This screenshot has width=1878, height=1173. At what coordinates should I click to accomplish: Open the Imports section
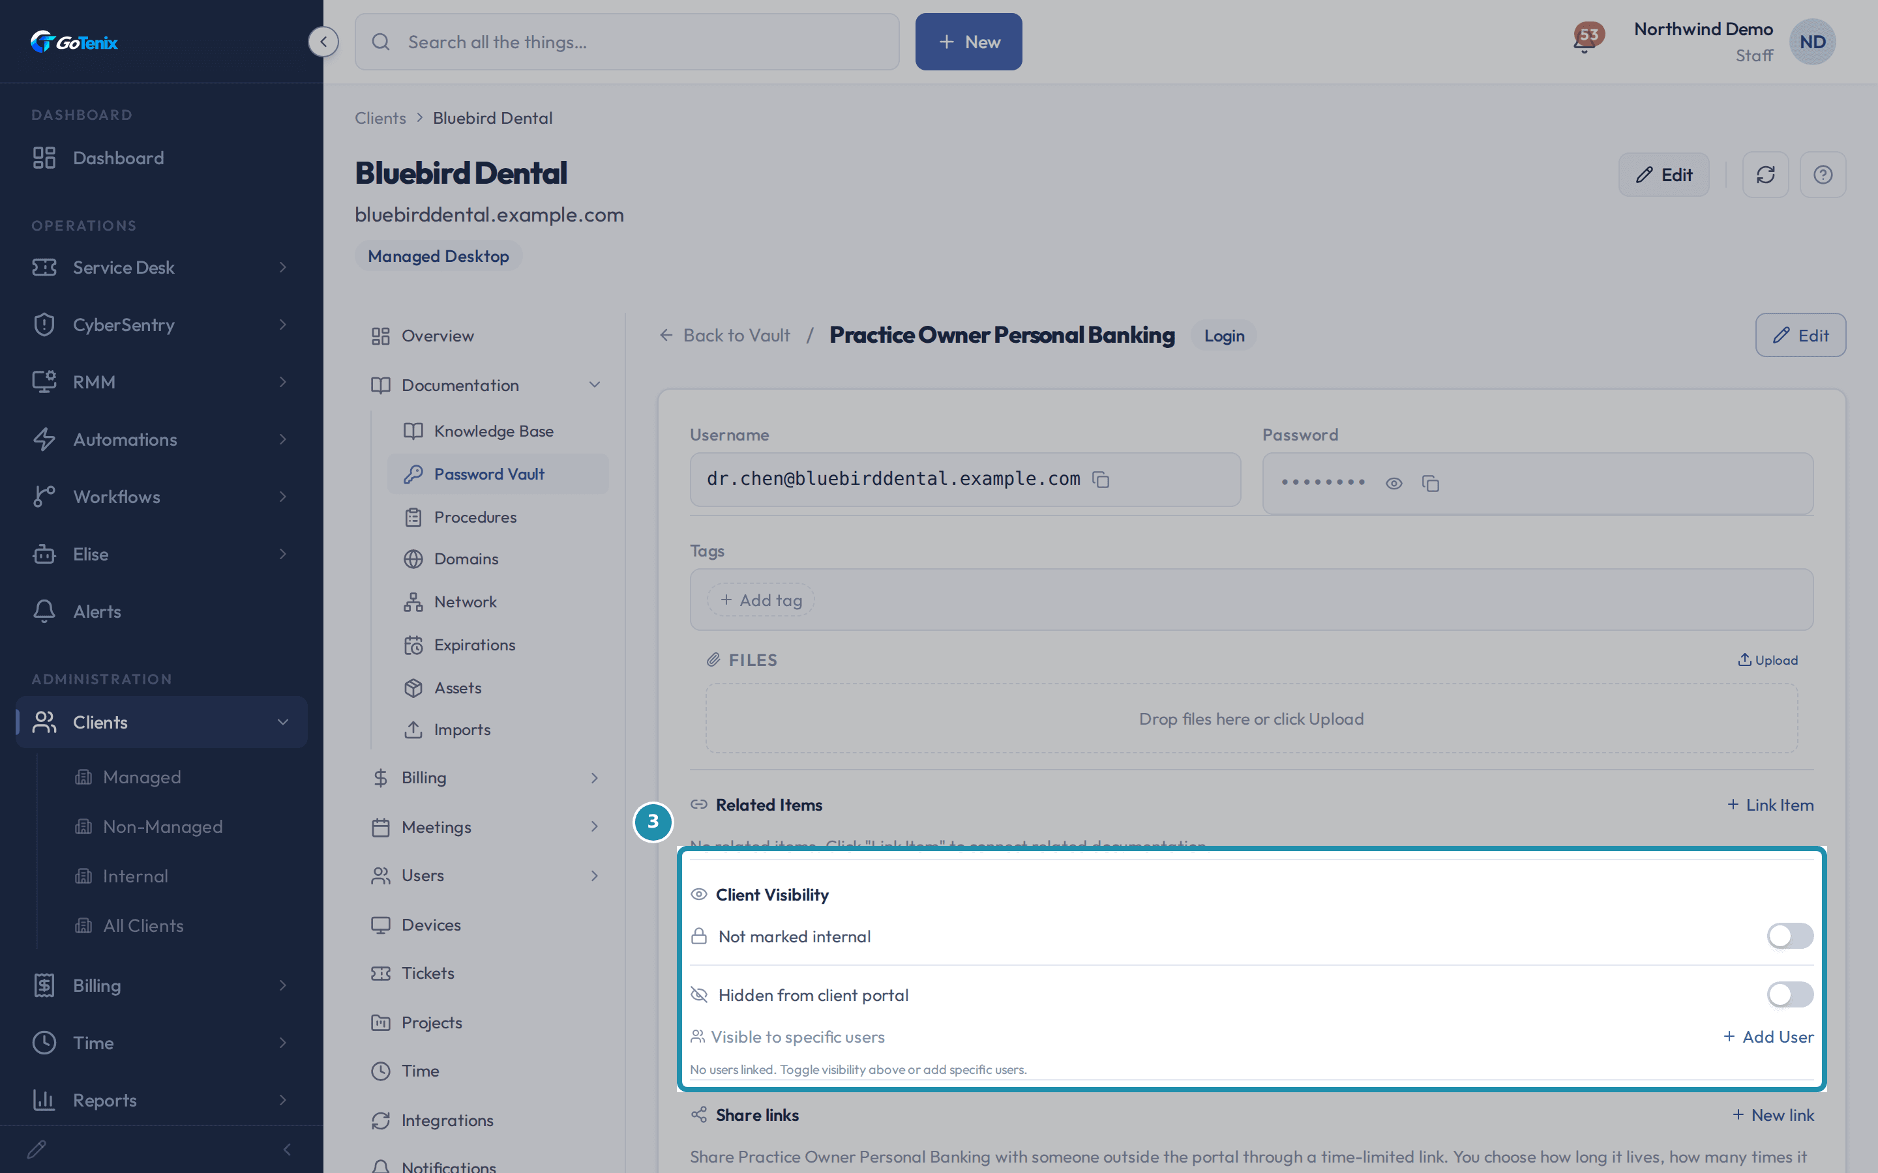pos(498,729)
